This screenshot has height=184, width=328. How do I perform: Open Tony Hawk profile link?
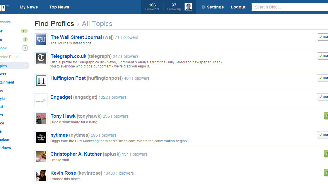tap(63, 116)
